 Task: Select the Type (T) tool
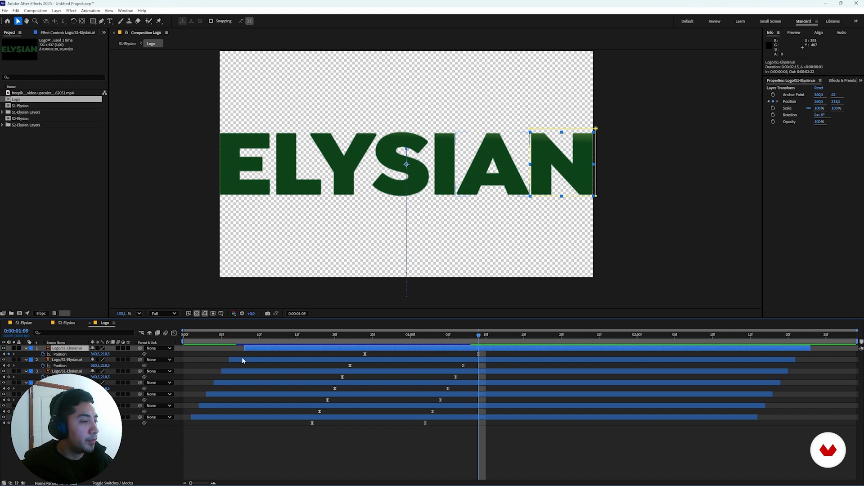click(x=110, y=21)
